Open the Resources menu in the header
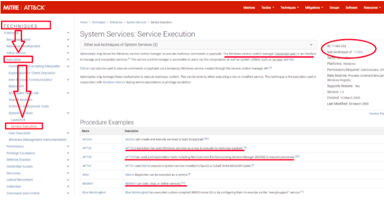The width and height of the screenshot is (384, 202). [x=372, y=8]
